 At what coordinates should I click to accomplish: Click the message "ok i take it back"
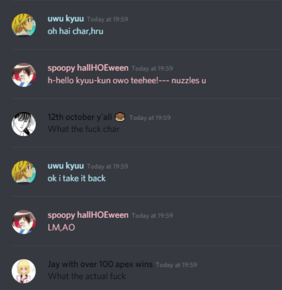click(76, 178)
